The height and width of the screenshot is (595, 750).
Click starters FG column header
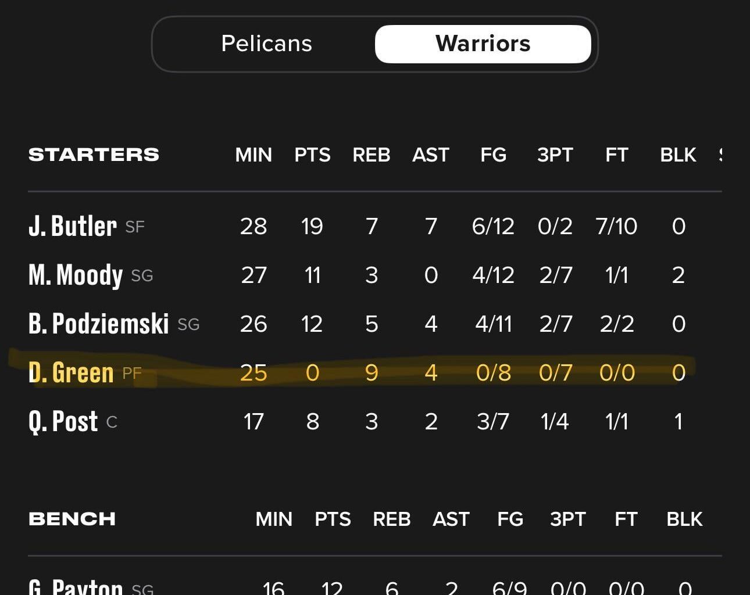tap(493, 155)
